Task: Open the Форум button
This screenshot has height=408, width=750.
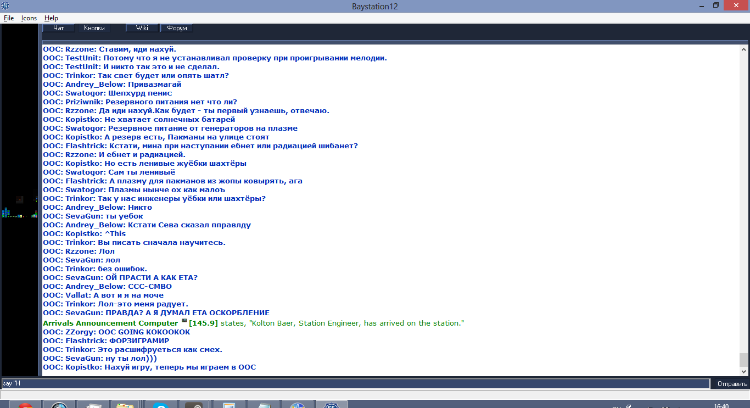Action: [x=177, y=28]
